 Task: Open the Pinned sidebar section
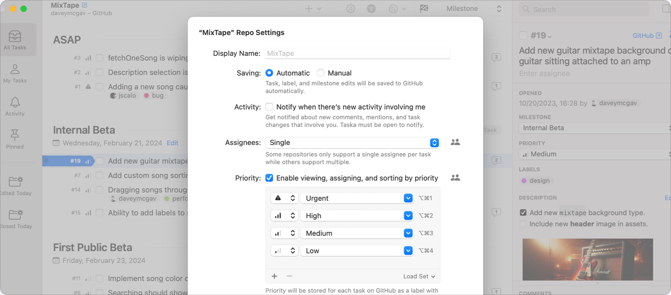point(15,139)
